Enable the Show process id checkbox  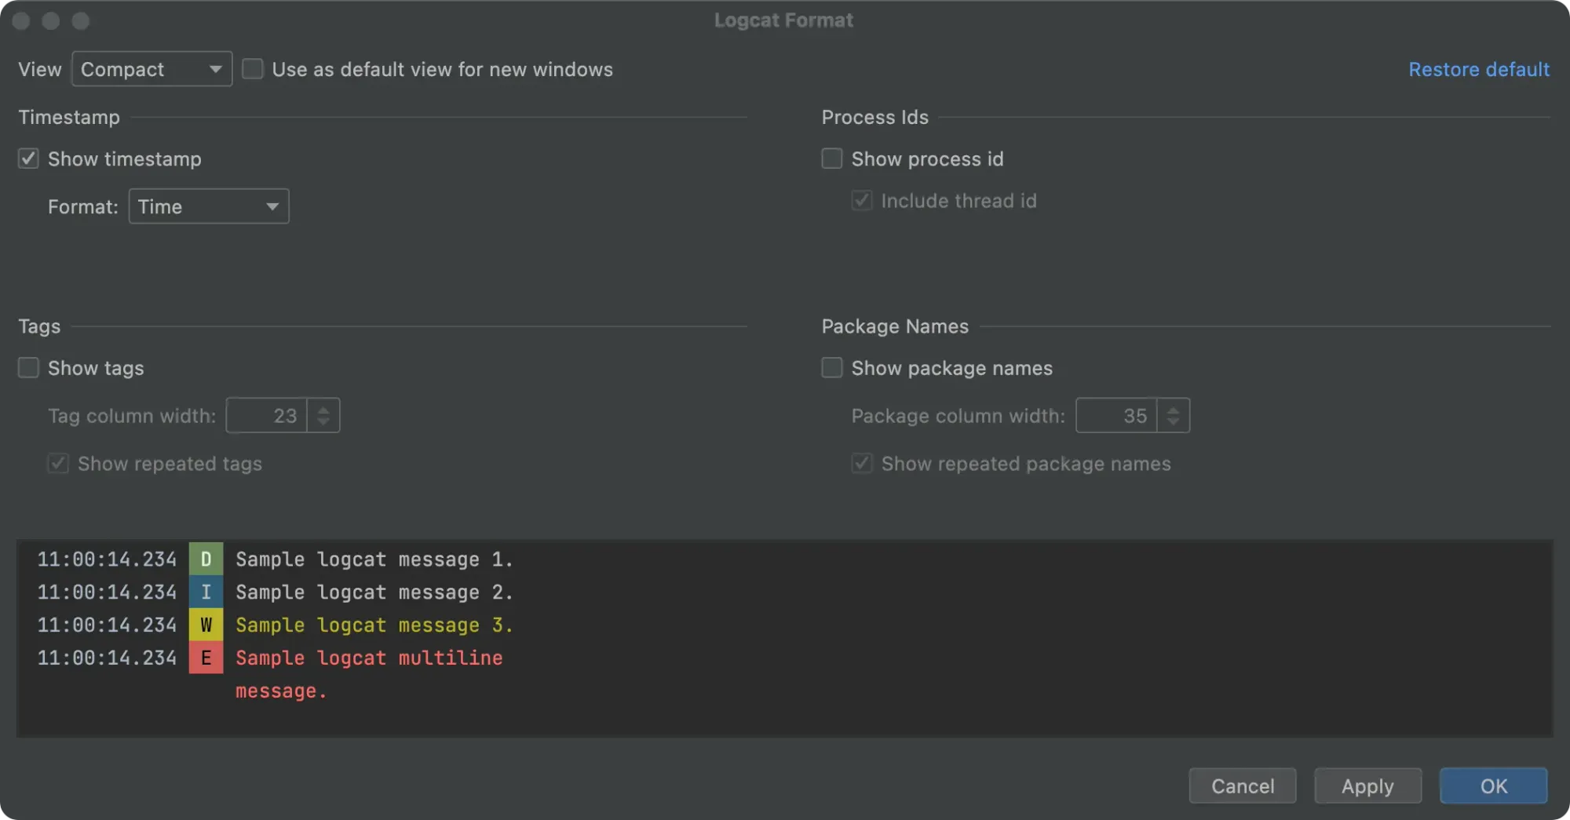832,159
